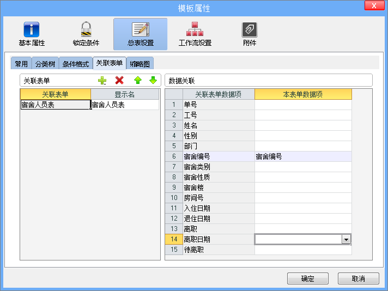
Task: Select the 部门 data item row
Action: click(x=219, y=146)
